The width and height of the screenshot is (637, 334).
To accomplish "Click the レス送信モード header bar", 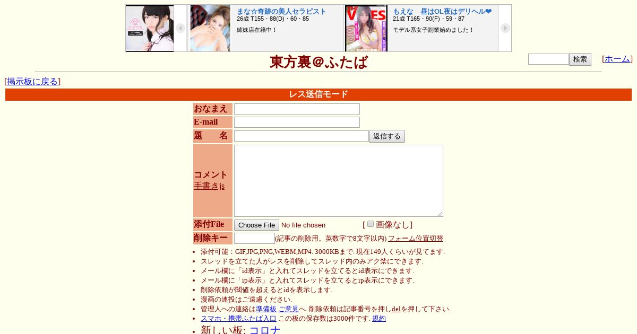I will pyautogui.click(x=318, y=94).
